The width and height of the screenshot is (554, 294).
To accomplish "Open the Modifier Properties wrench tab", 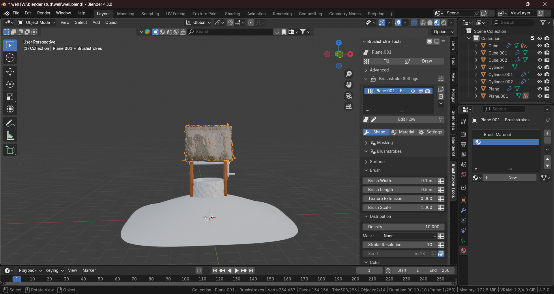I will (x=463, y=210).
